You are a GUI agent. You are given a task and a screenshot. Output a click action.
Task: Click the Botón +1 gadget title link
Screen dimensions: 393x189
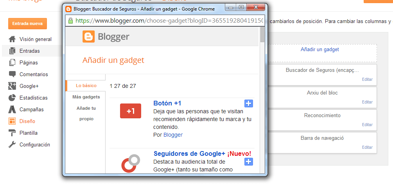(167, 103)
